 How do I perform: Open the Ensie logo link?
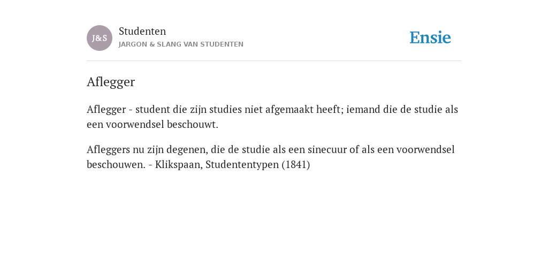point(430,38)
